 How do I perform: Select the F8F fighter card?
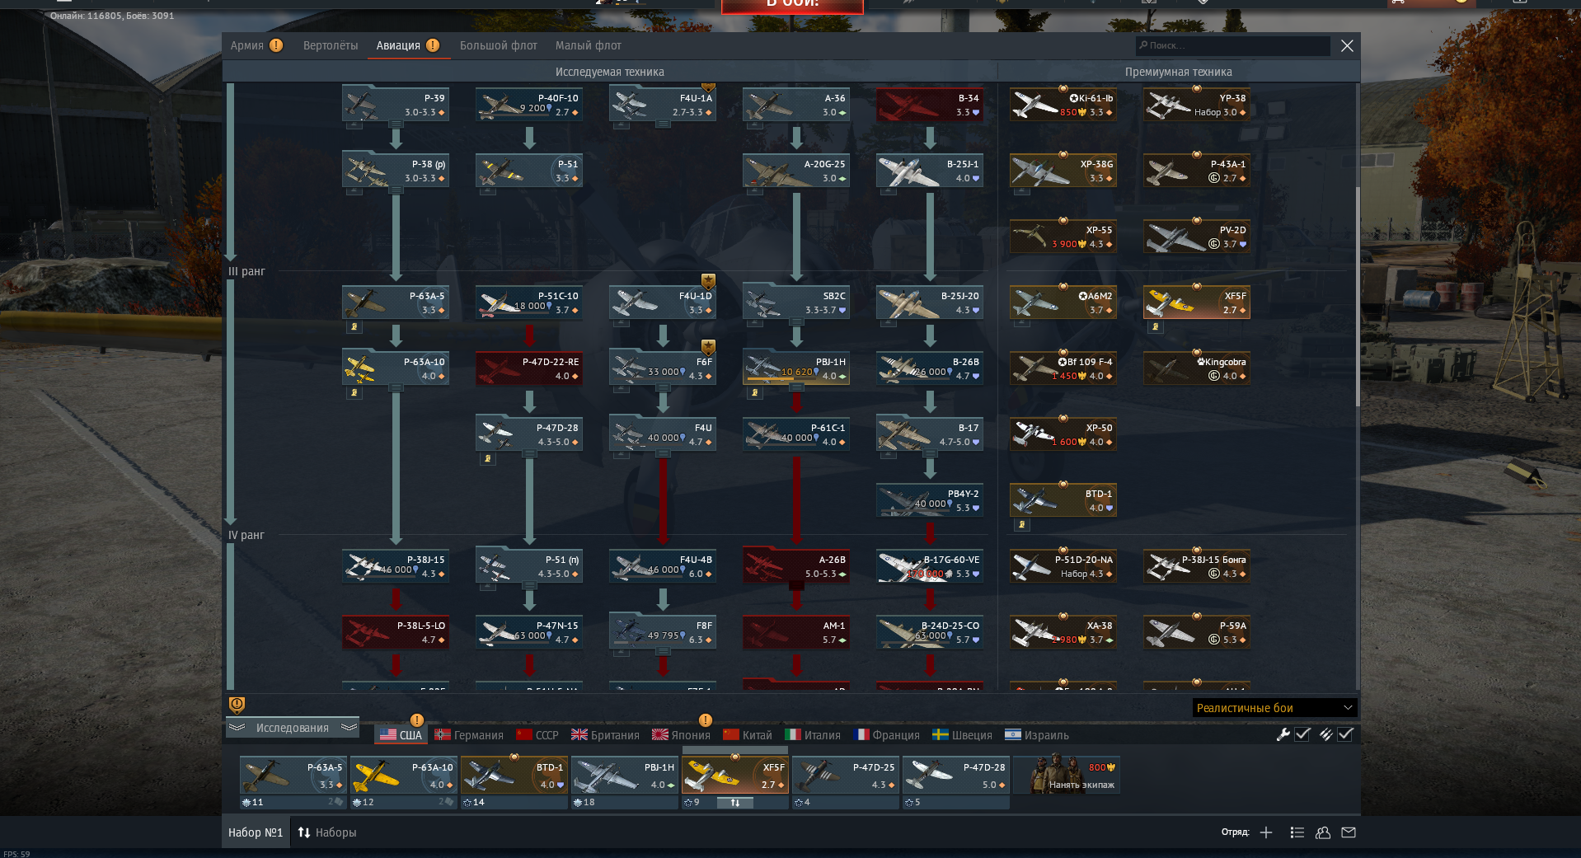click(663, 632)
